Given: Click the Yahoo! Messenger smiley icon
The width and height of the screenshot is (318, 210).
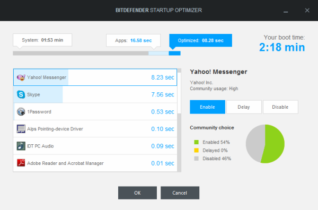Looking at the screenshot, I should [x=21, y=77].
